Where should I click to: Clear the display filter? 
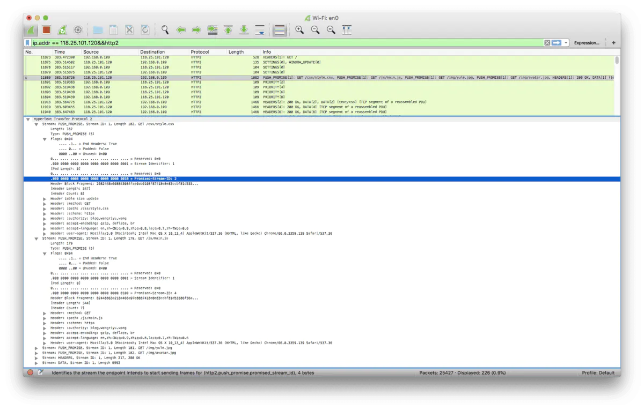(x=547, y=43)
